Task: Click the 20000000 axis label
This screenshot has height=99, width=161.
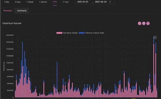Action: pyautogui.click(x=10, y=90)
